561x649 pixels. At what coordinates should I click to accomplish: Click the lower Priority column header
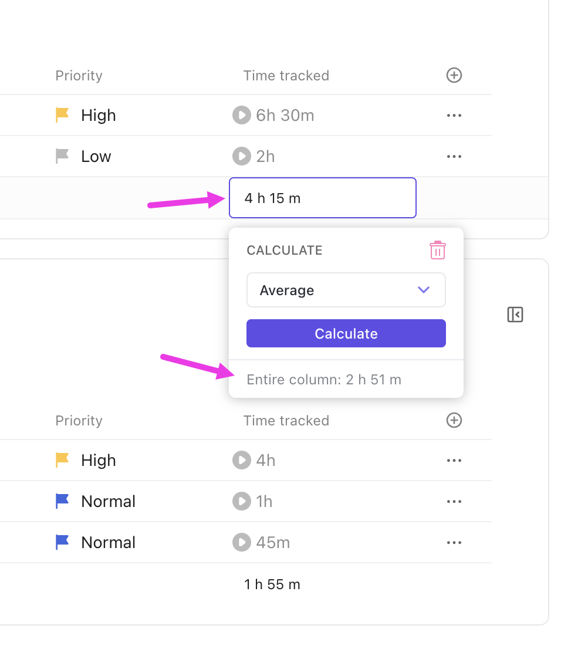[79, 421]
